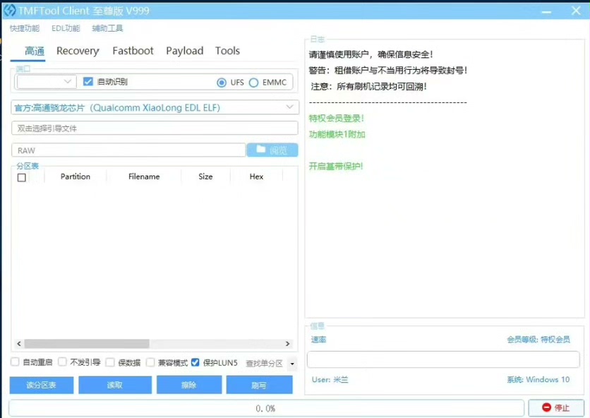
Task: Enable the 不发引导 checkbox
Action: pyautogui.click(x=63, y=362)
